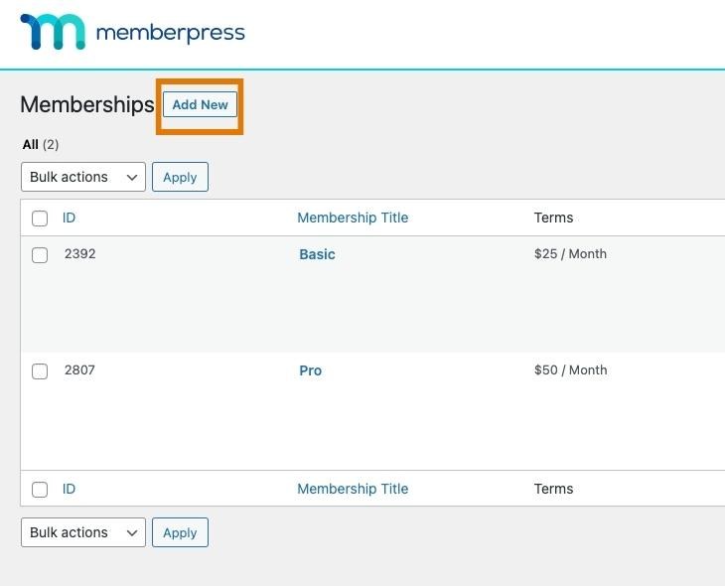Click the footer ID column link

[69, 489]
